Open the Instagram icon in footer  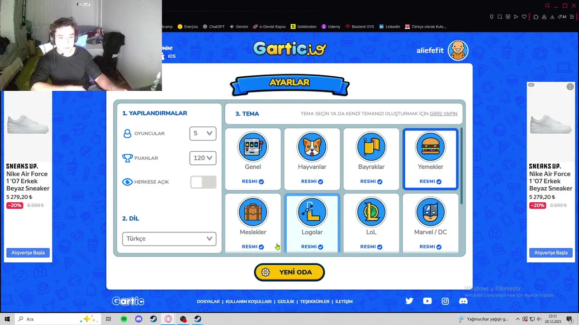[446, 301]
